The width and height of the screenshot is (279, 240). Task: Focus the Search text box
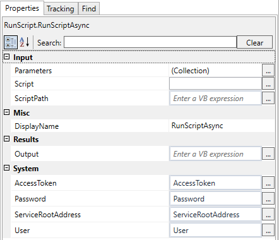pyautogui.click(x=150, y=42)
